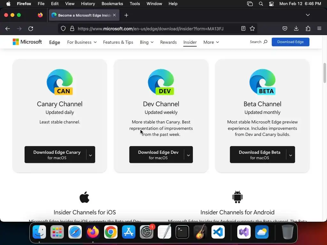Open the History menu
The image size is (327, 245).
pyautogui.click(x=88, y=4)
